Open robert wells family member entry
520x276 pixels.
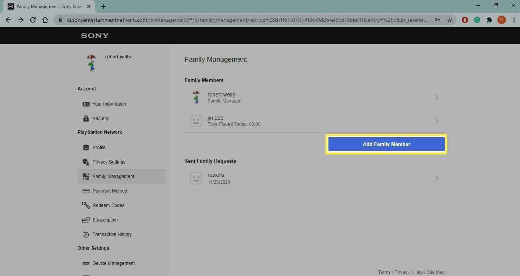click(315, 98)
